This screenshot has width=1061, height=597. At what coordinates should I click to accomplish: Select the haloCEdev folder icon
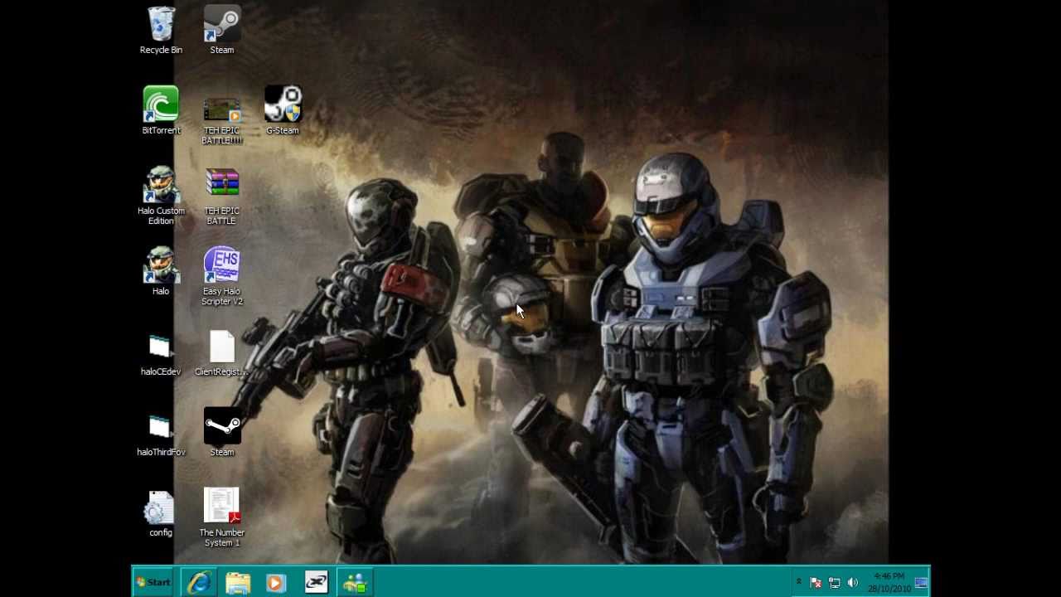pyautogui.click(x=161, y=354)
